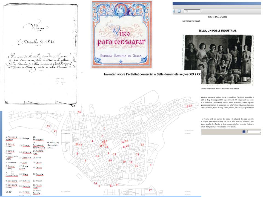Click legend entry '10. Bar'

tap(9, 192)
